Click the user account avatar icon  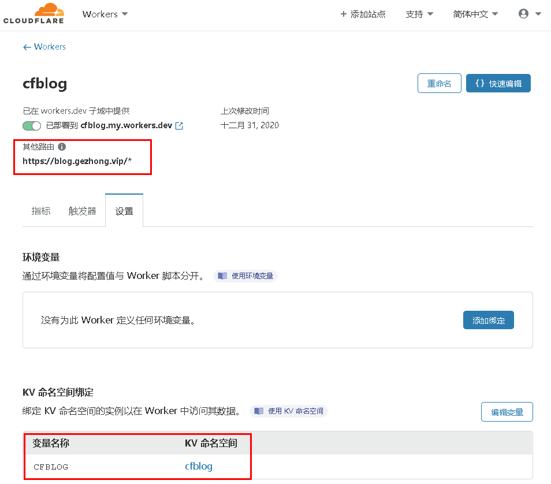524,14
